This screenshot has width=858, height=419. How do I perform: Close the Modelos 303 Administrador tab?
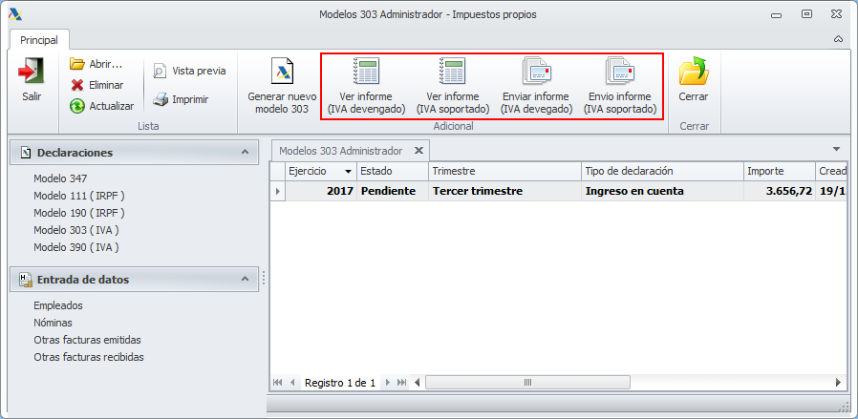(418, 150)
